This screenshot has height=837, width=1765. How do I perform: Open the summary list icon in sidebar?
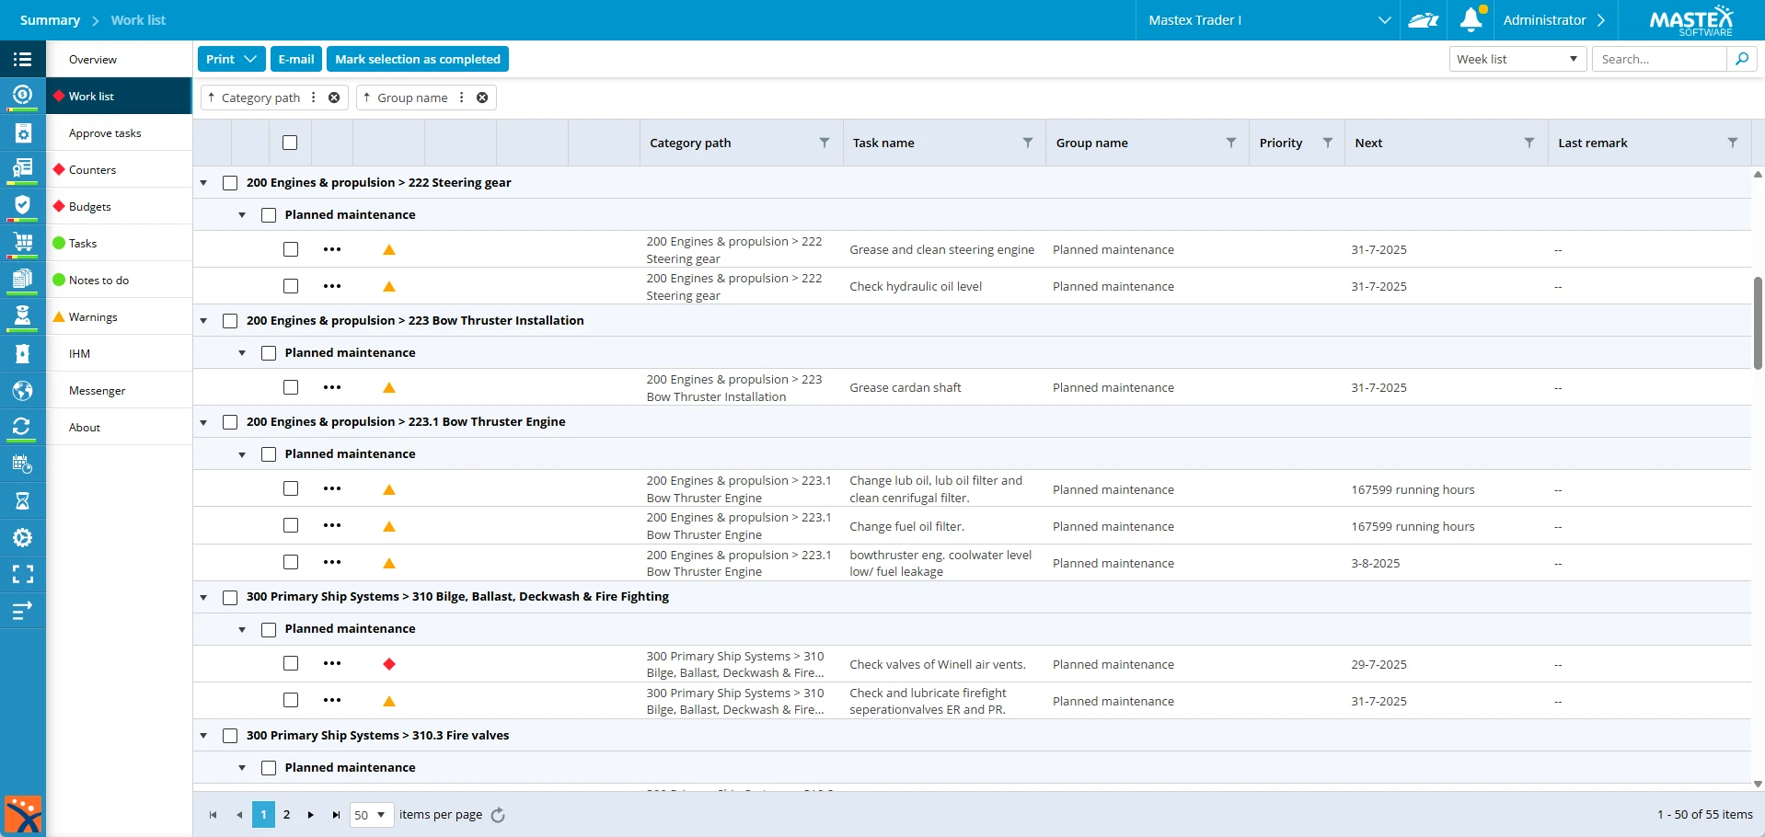click(x=23, y=59)
